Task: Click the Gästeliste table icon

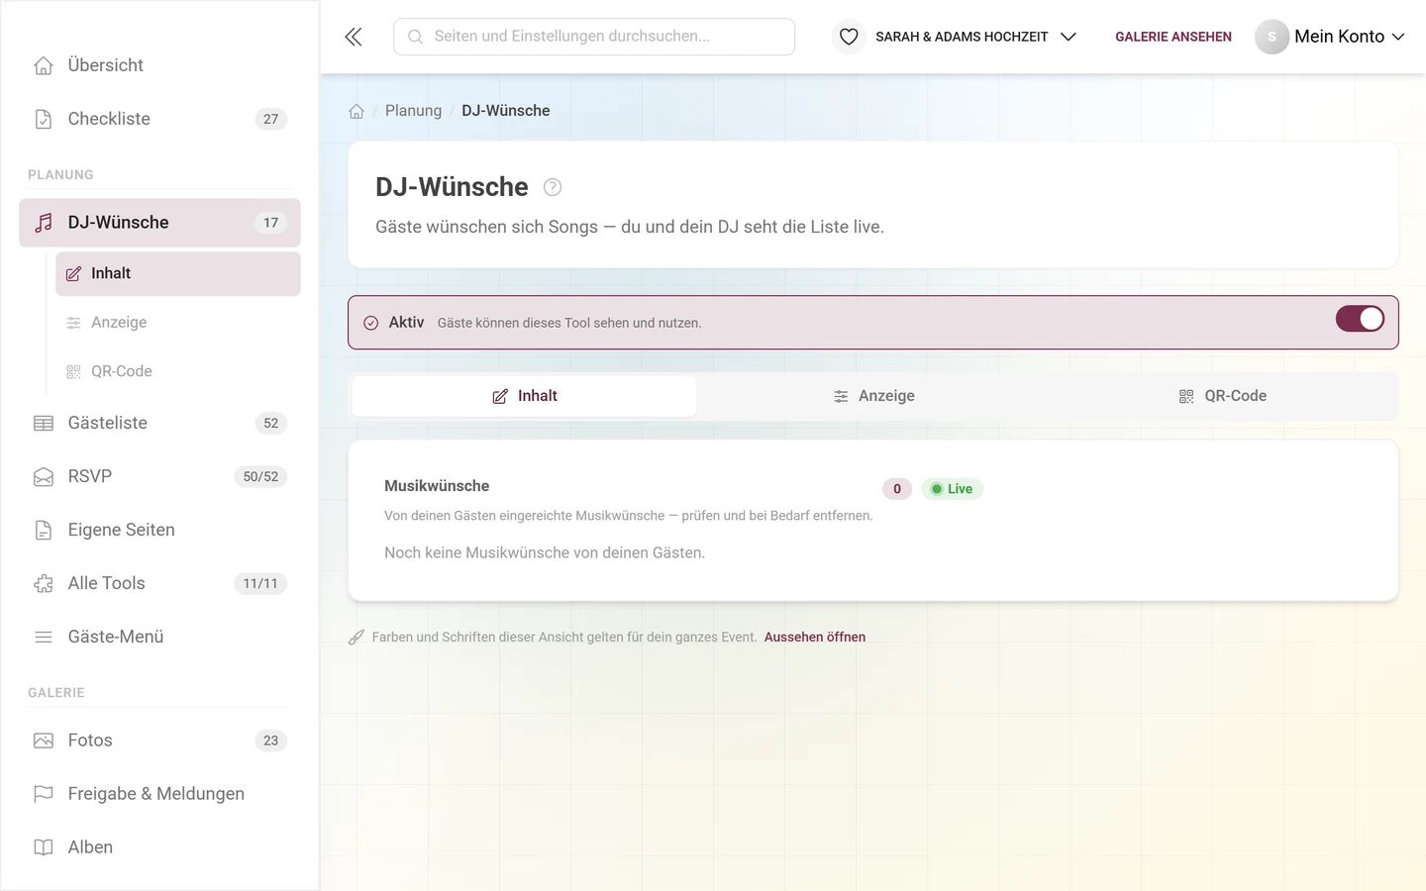Action: (44, 423)
